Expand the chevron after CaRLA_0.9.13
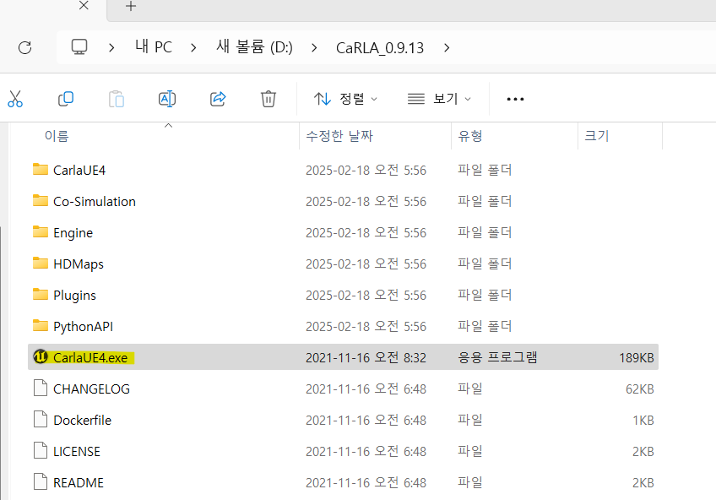 pyautogui.click(x=447, y=47)
